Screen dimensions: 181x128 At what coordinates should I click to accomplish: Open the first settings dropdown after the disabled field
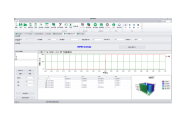(x=52, y=39)
